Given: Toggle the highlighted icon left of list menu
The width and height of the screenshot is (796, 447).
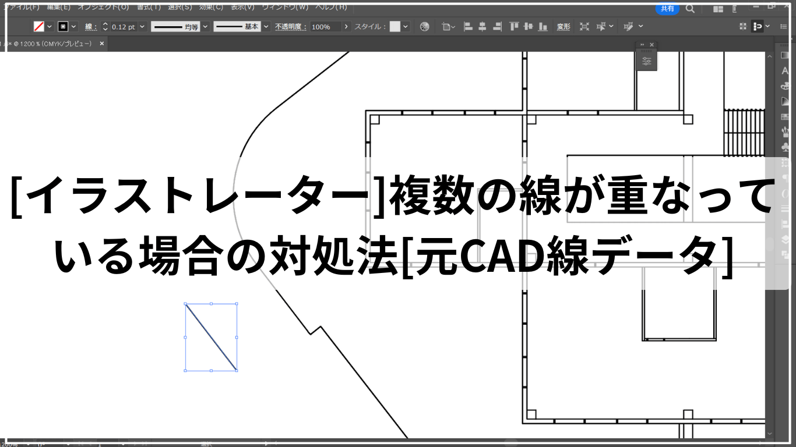Looking at the screenshot, I should point(758,26).
